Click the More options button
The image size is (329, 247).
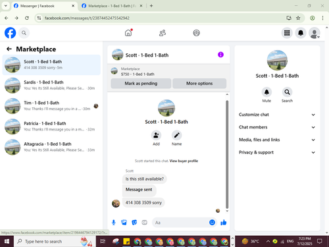click(199, 84)
